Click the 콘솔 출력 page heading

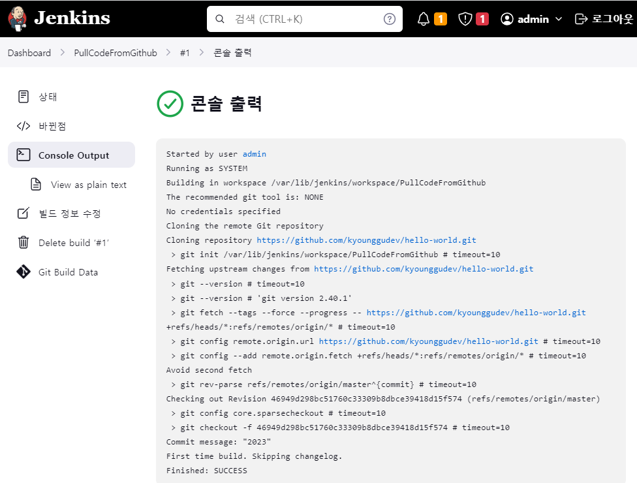226,104
